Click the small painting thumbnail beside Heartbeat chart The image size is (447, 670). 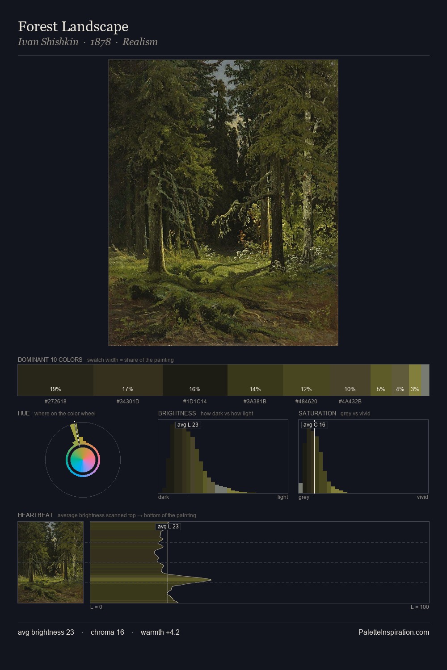[x=51, y=562]
